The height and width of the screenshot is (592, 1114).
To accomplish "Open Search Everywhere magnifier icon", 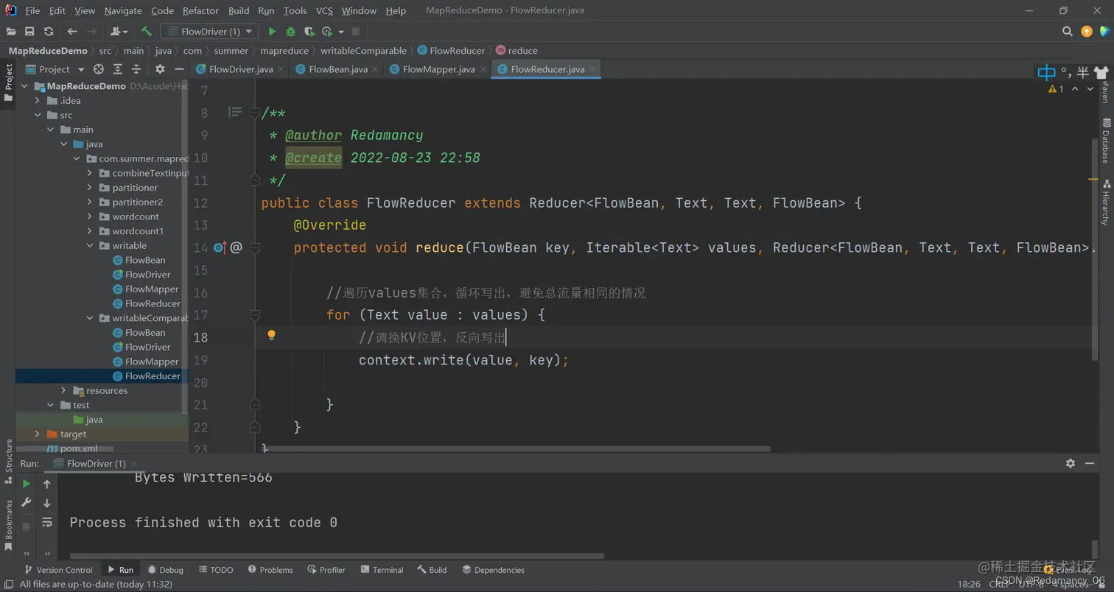I will (x=1067, y=32).
